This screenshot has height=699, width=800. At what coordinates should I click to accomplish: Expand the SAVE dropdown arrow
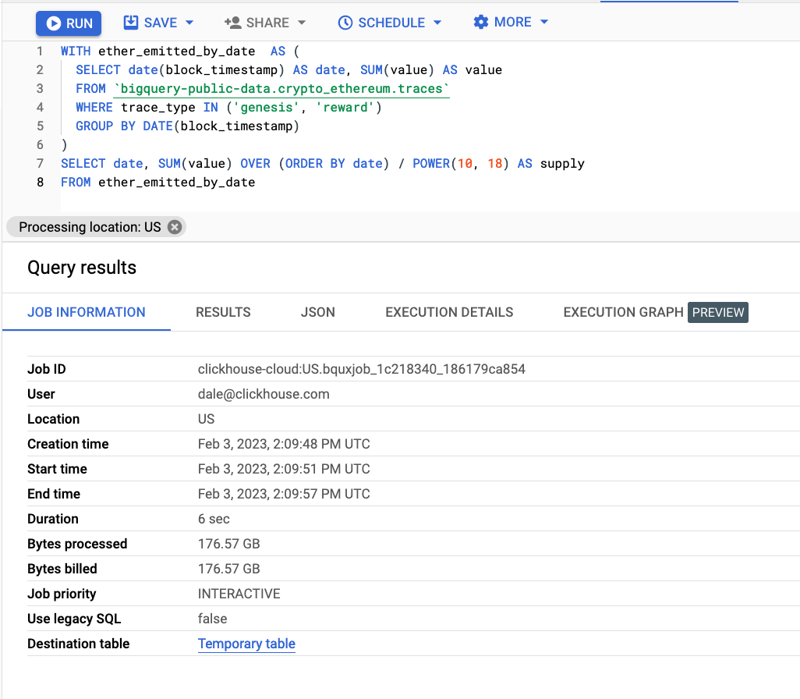[x=189, y=23]
